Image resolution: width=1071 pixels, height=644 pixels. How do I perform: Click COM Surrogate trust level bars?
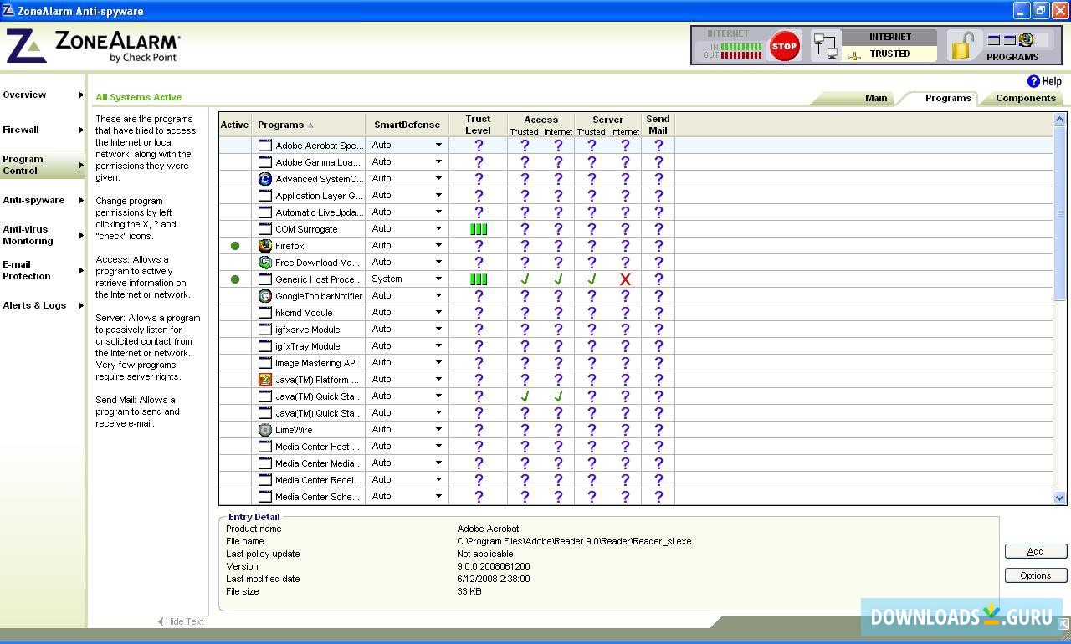479,229
